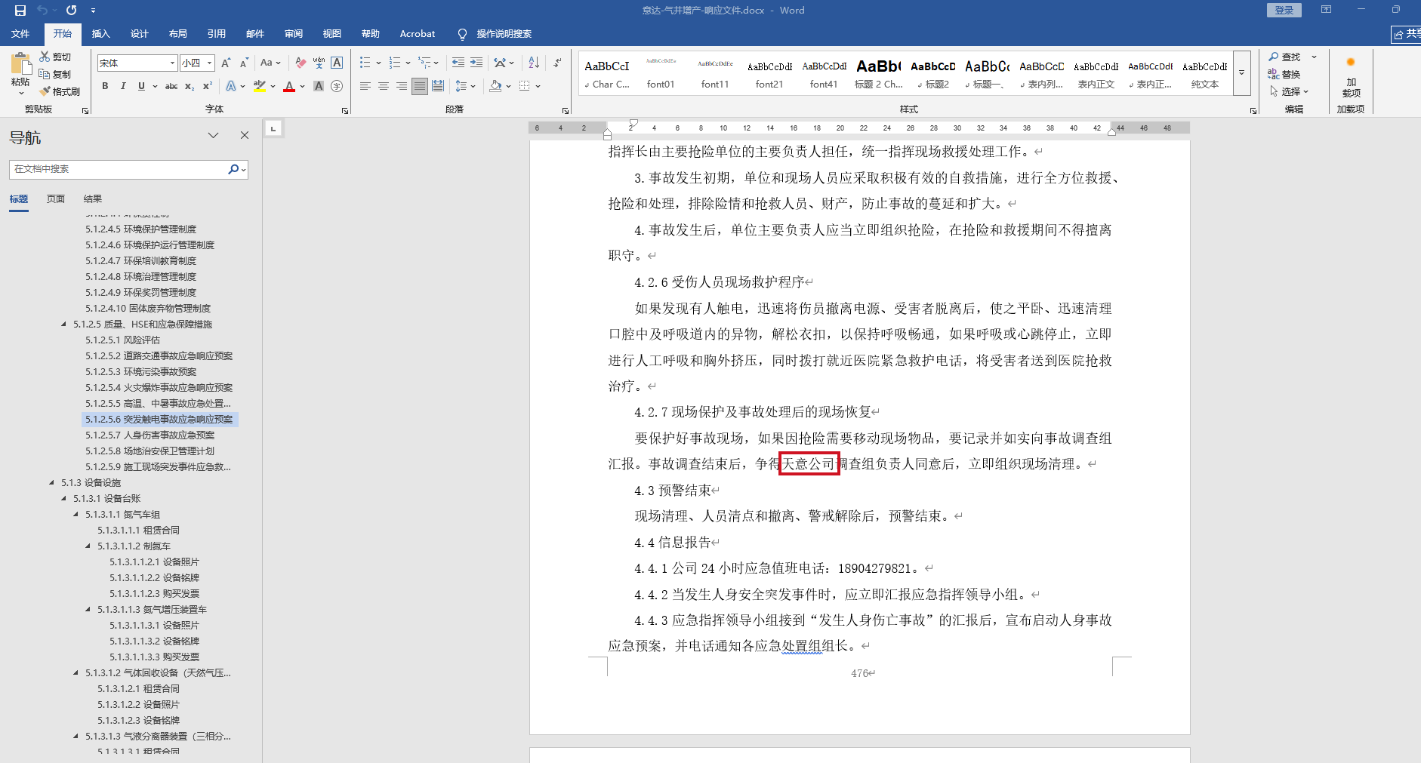Copy selection with the 复制 button
The height and width of the screenshot is (763, 1421).
[x=55, y=74]
